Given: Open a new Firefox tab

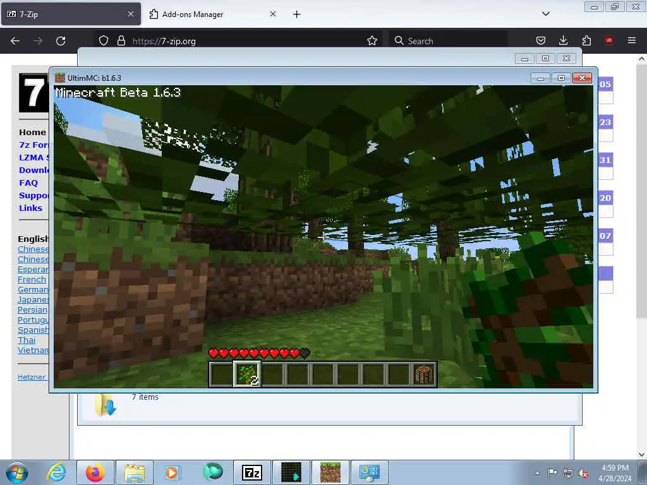Looking at the screenshot, I should 297,15.
